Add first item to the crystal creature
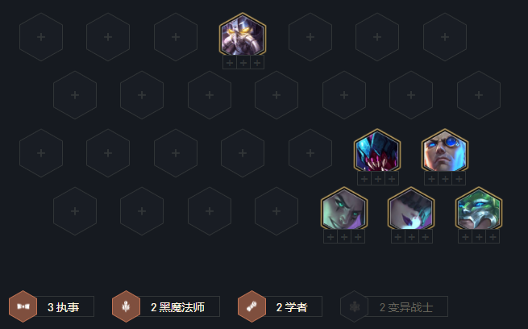This screenshot has width=528, height=329. pos(364,178)
